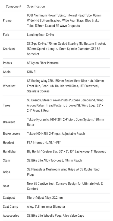Select the Crankset row label
Screen dimensions: 113x221
point(9,49)
